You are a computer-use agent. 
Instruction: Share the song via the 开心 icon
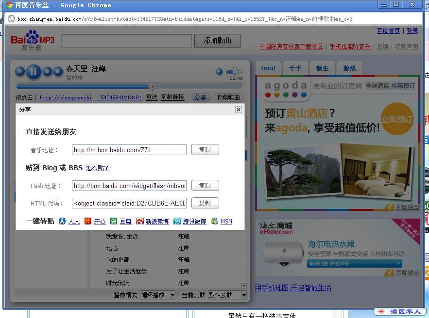tap(87, 221)
